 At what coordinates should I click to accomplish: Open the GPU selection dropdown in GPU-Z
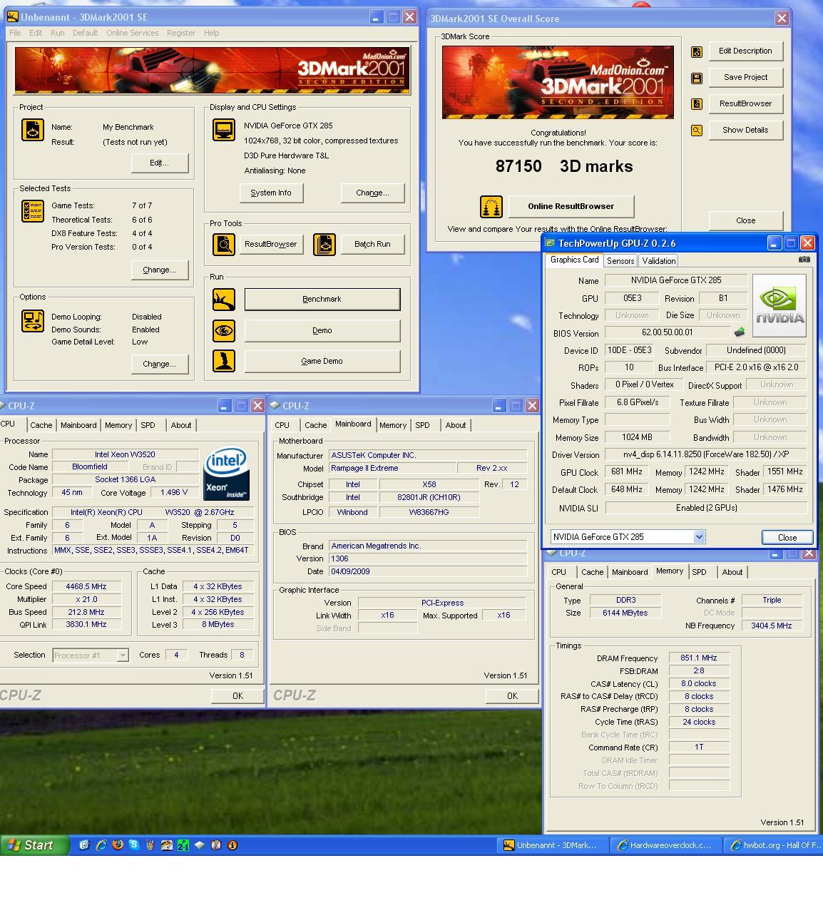click(x=699, y=537)
